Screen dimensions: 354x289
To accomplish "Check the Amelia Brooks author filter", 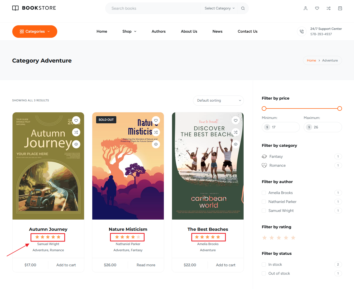I will [264, 193].
